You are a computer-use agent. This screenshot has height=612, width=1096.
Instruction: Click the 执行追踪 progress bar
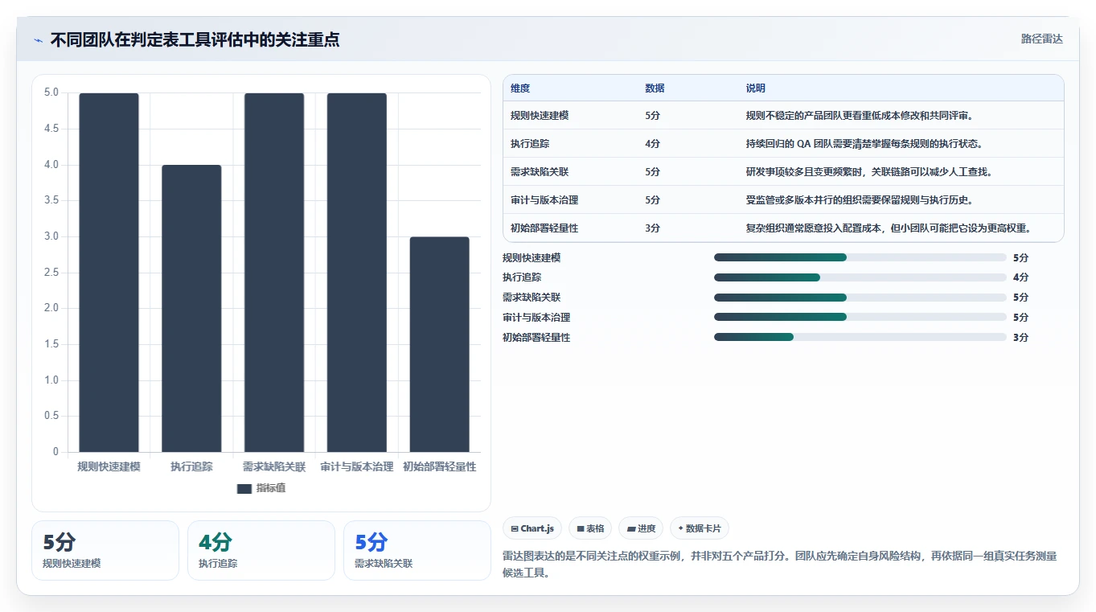pyautogui.click(x=860, y=277)
